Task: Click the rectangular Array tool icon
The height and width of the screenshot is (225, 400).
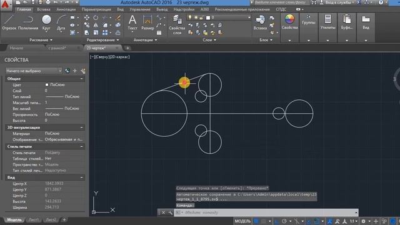Action: [105, 32]
